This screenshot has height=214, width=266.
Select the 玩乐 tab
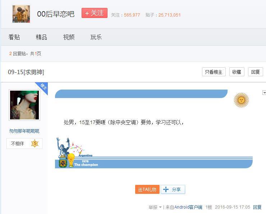96,37
